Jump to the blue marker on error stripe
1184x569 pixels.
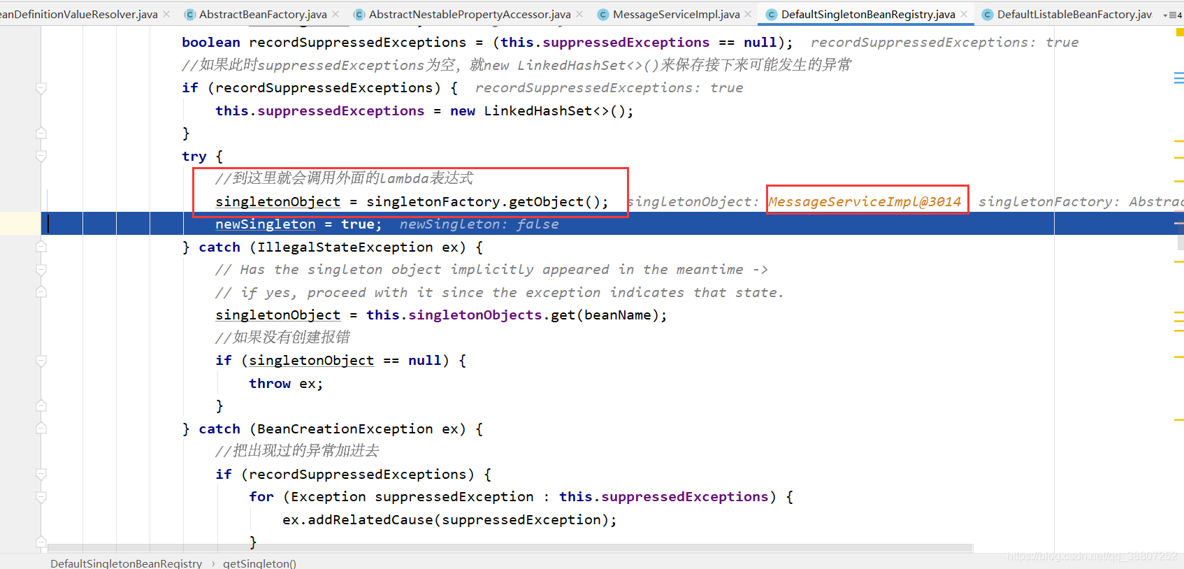1178,78
